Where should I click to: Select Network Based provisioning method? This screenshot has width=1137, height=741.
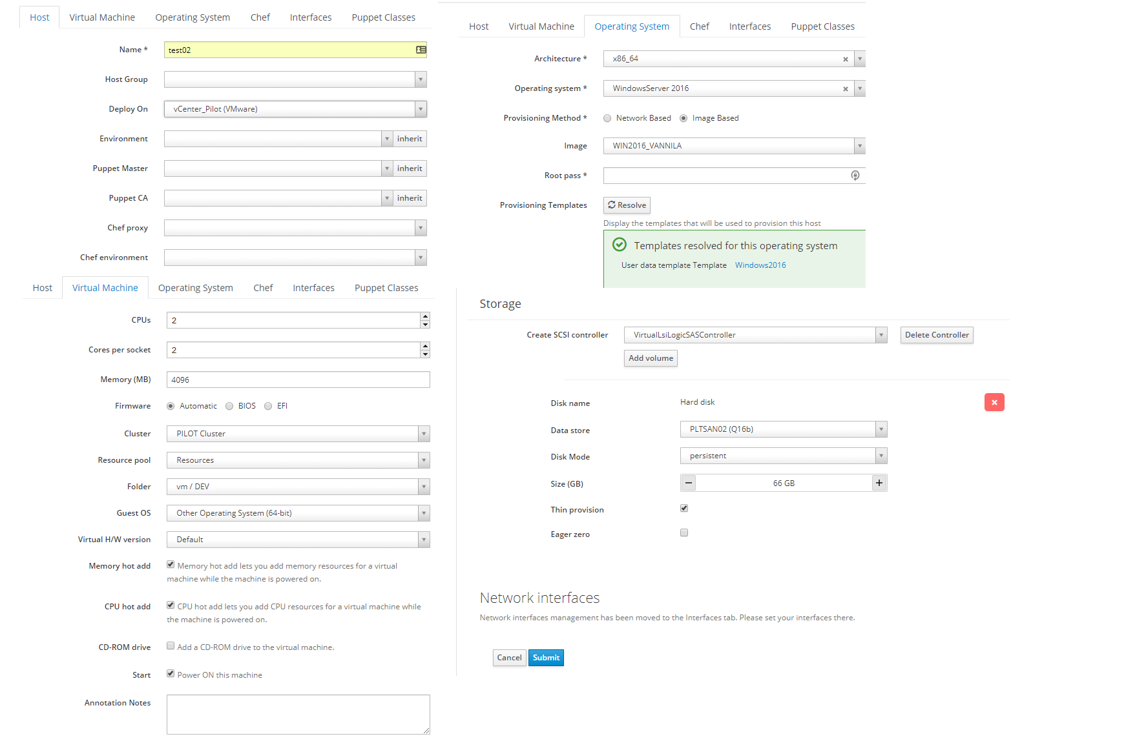(x=607, y=118)
